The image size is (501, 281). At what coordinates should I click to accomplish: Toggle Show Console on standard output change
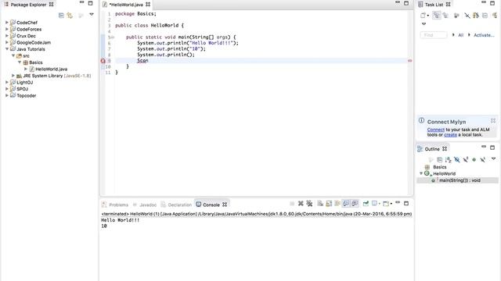click(x=346, y=204)
